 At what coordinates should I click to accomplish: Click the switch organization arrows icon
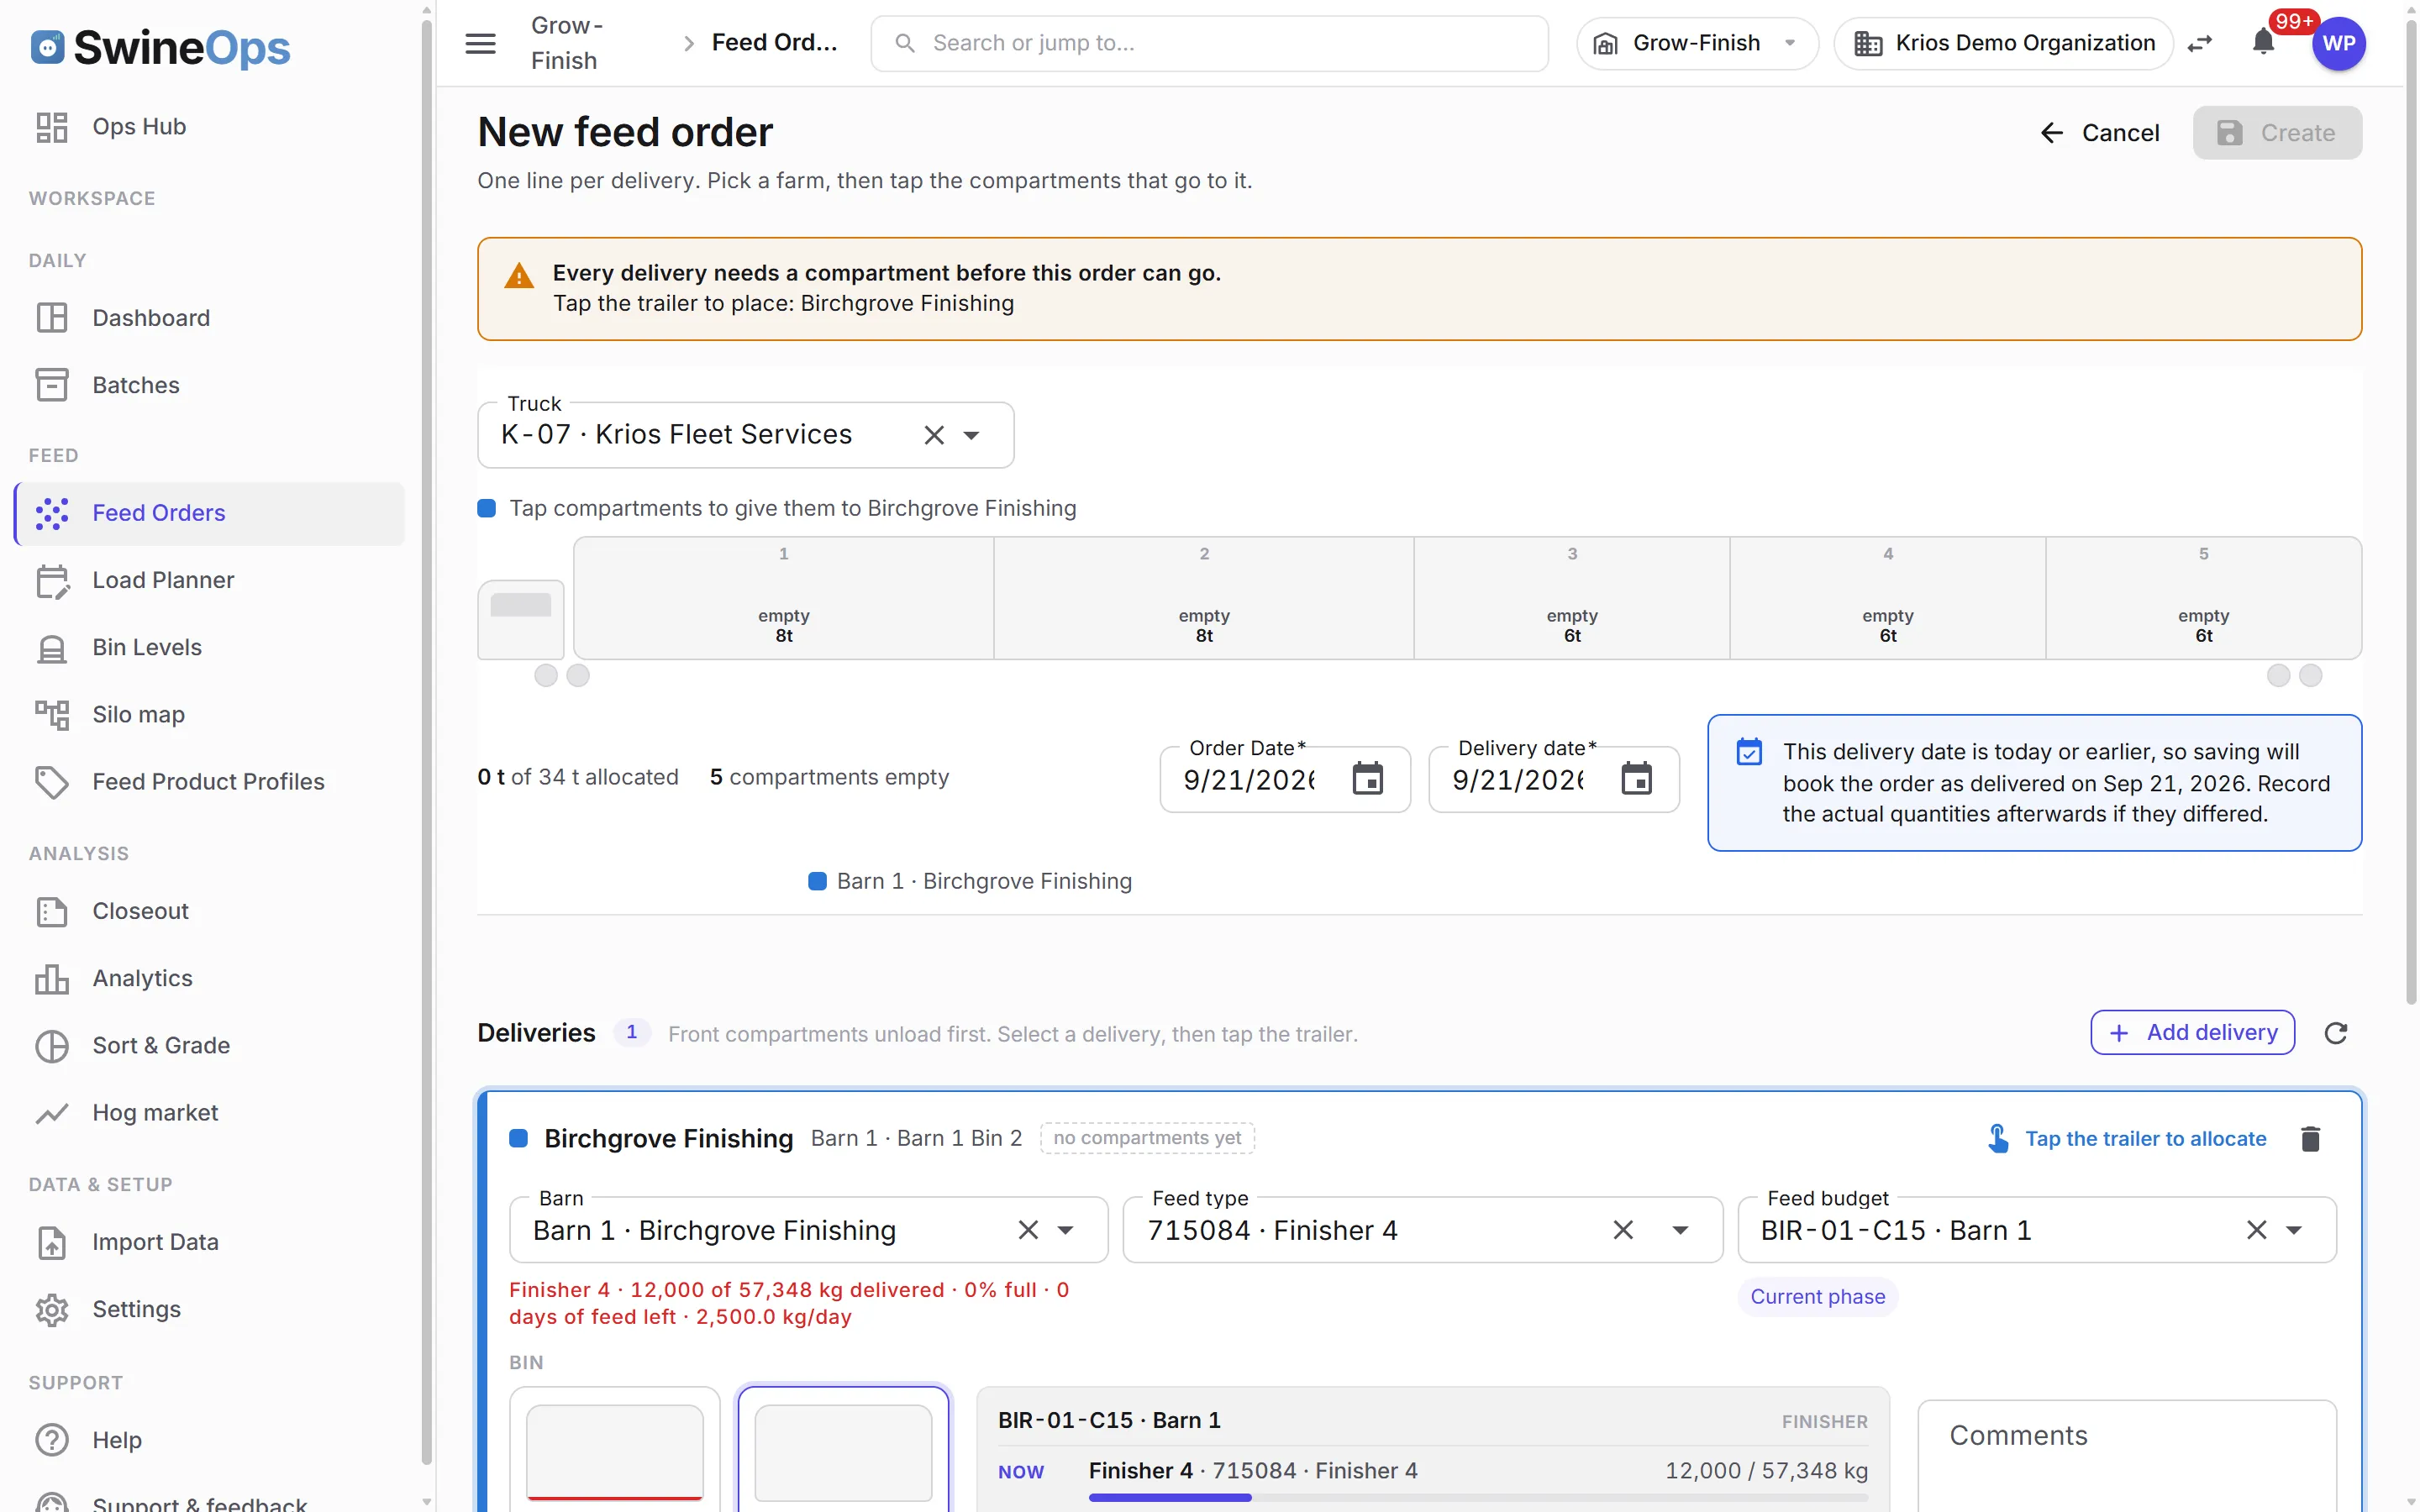tap(2200, 43)
